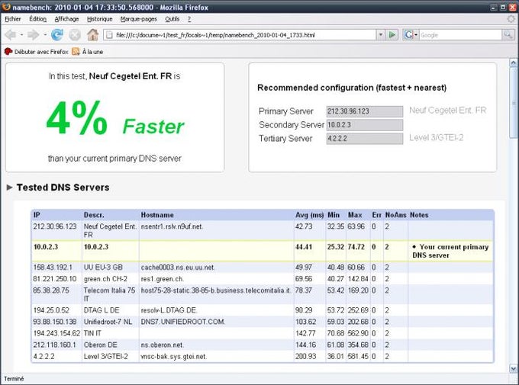Select the IP cell 81.221.250.10
Screen dimensions: 519x385
55,279
